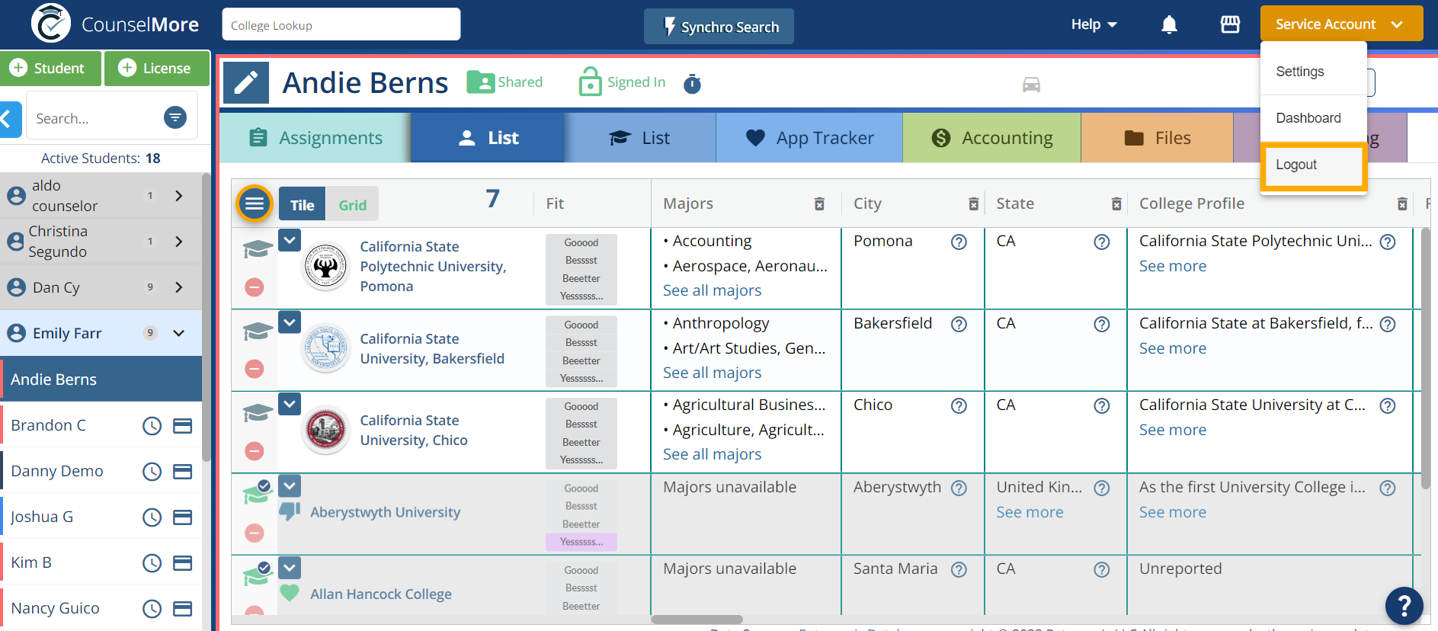Open the App Tracker tab
Screen dimensions: 1438x631
pos(809,138)
